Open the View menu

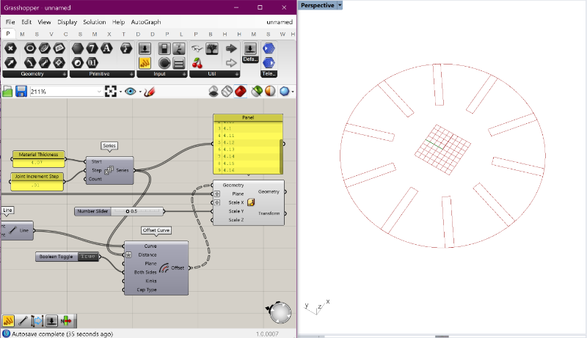44,22
